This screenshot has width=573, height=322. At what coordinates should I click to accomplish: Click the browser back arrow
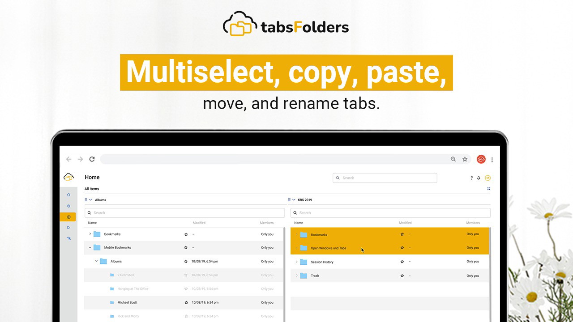pyautogui.click(x=68, y=159)
